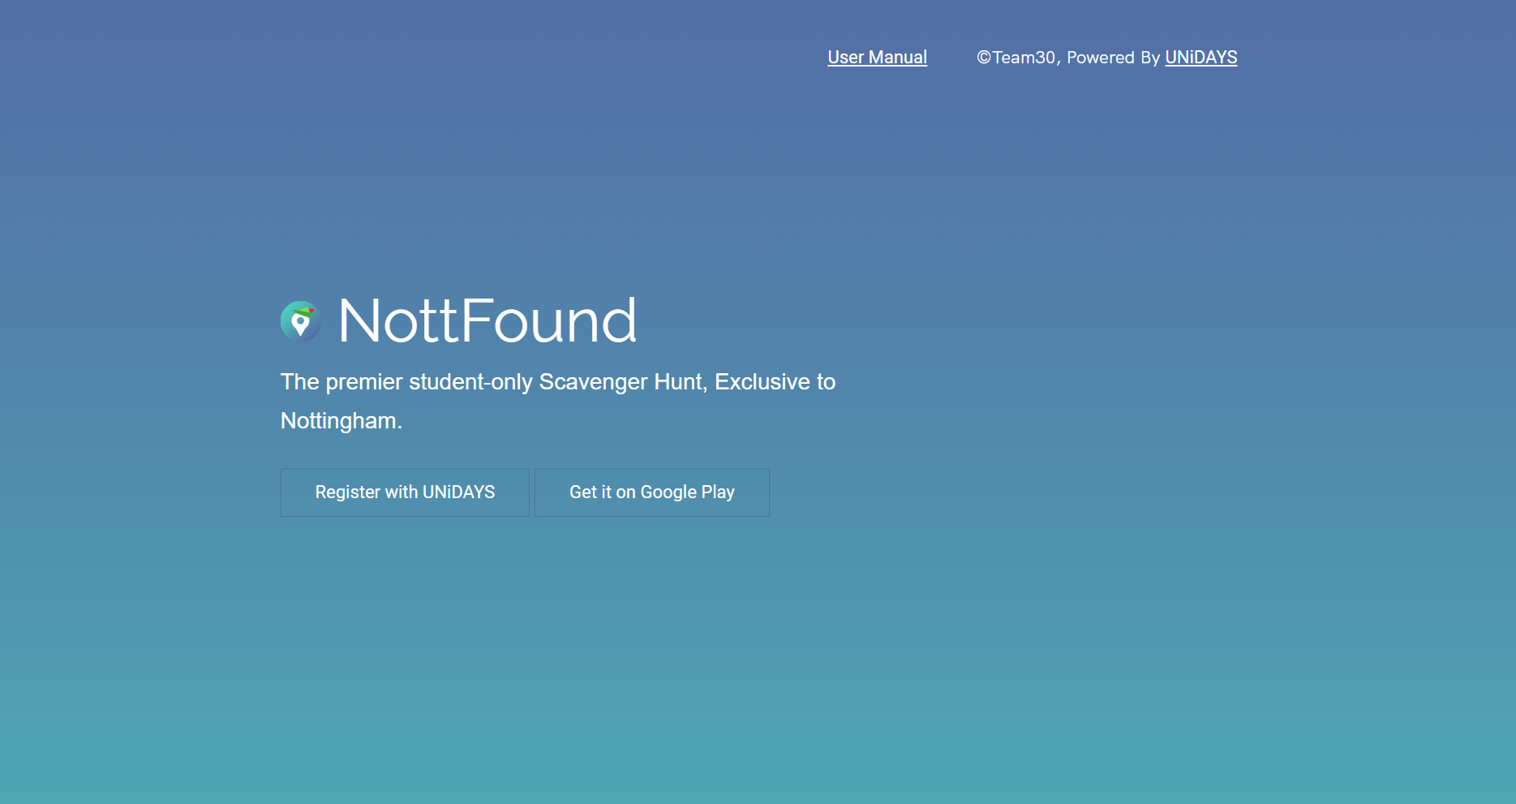The image size is (1516, 804).
Task: Open User Manual from the top navigation
Action: [877, 57]
